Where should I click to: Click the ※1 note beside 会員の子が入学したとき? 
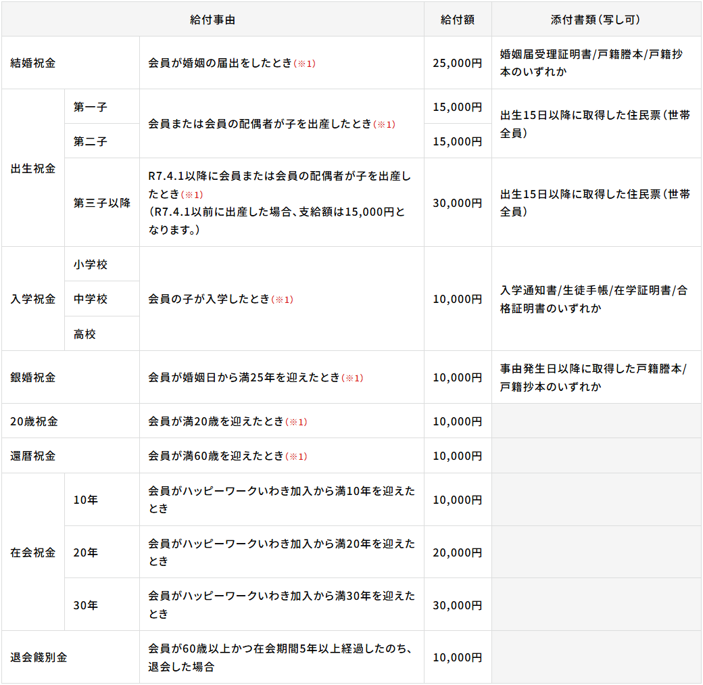pyautogui.click(x=283, y=300)
